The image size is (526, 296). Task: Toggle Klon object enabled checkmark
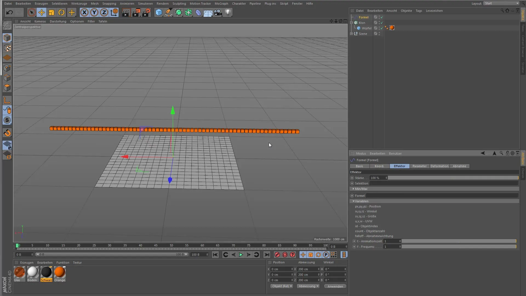[x=382, y=23]
